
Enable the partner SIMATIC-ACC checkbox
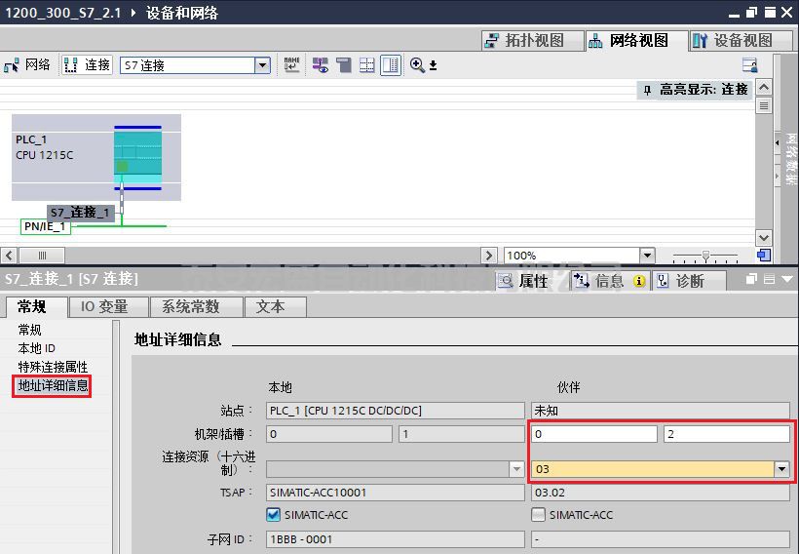pyautogui.click(x=539, y=514)
